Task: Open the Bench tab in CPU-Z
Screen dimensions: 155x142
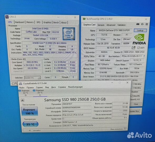Action: [x=56, y=23]
